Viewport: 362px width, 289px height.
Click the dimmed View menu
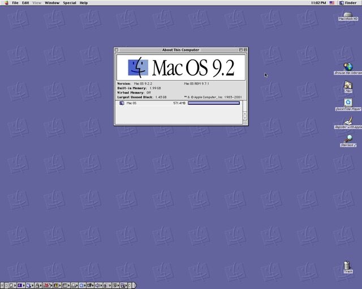[37, 3]
